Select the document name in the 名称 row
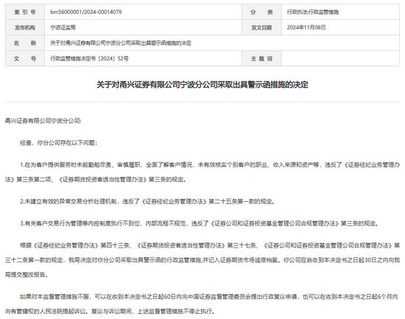The image size is (405, 319). pyautogui.click(x=121, y=43)
